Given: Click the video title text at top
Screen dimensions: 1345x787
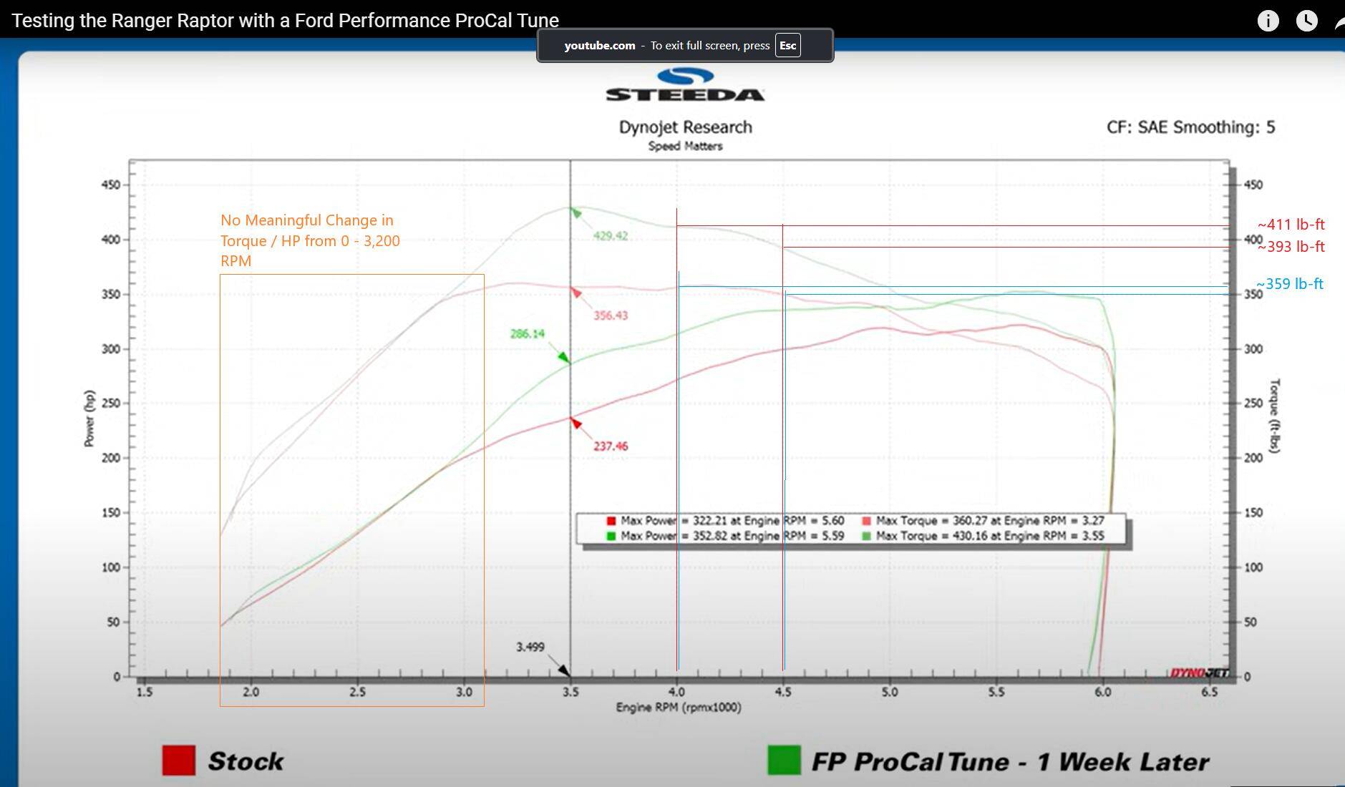Looking at the screenshot, I should (285, 21).
